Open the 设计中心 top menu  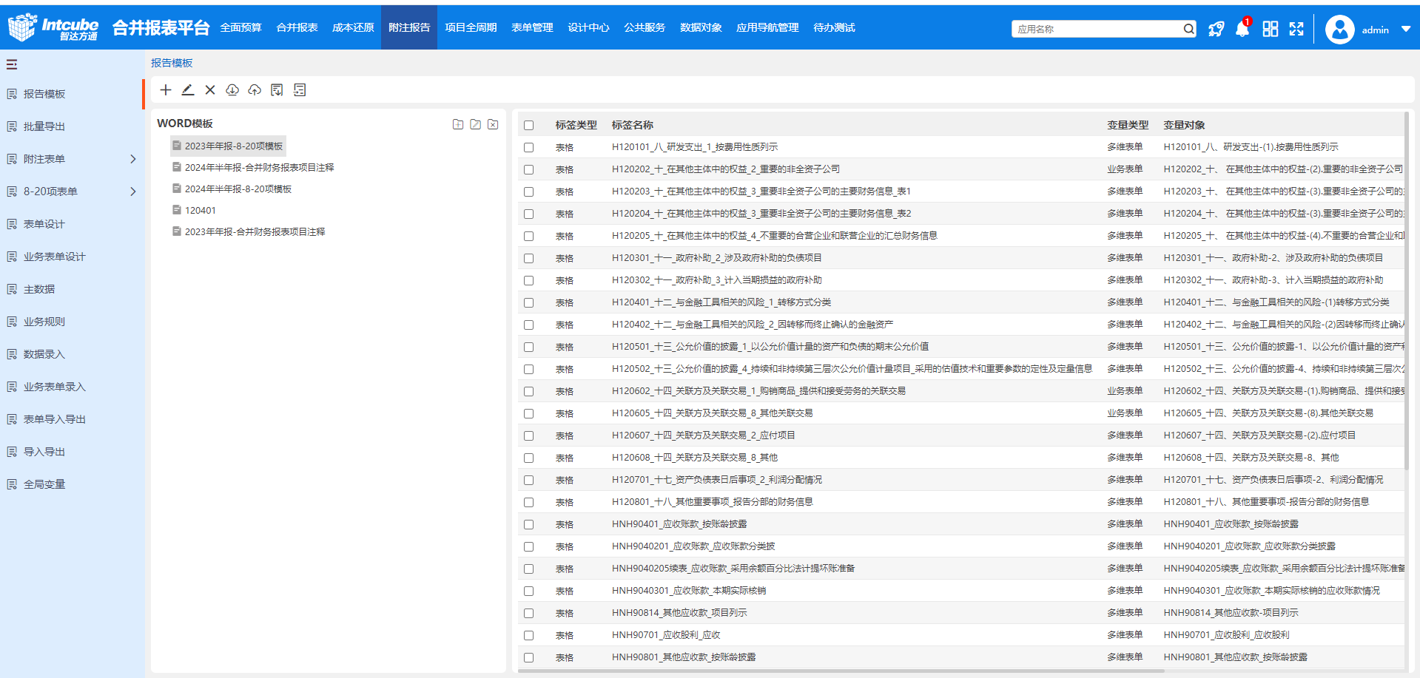(x=588, y=28)
